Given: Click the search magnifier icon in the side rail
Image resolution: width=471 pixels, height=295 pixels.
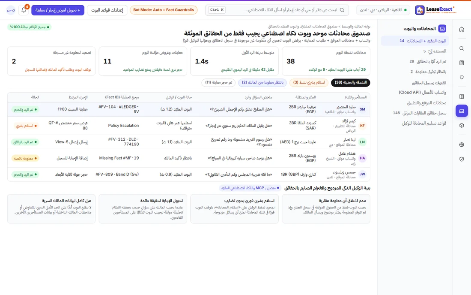Looking at the screenshot, I should (462, 48).
